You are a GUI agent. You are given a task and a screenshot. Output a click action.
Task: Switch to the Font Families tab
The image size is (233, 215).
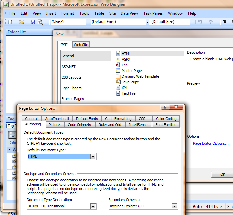click(x=166, y=125)
